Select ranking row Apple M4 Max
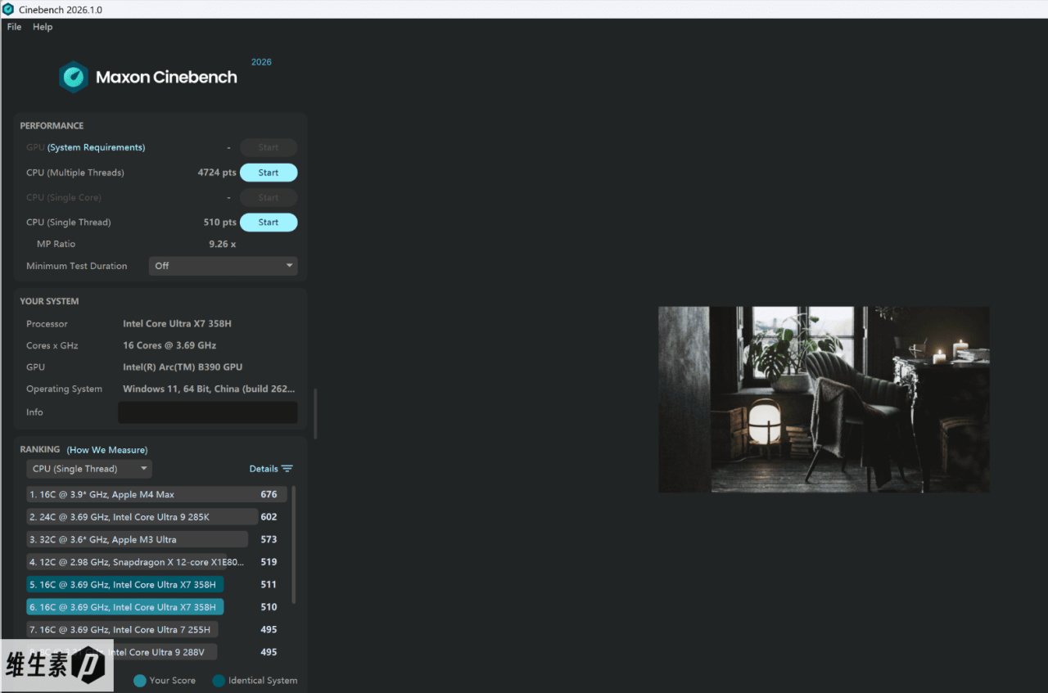 156,494
